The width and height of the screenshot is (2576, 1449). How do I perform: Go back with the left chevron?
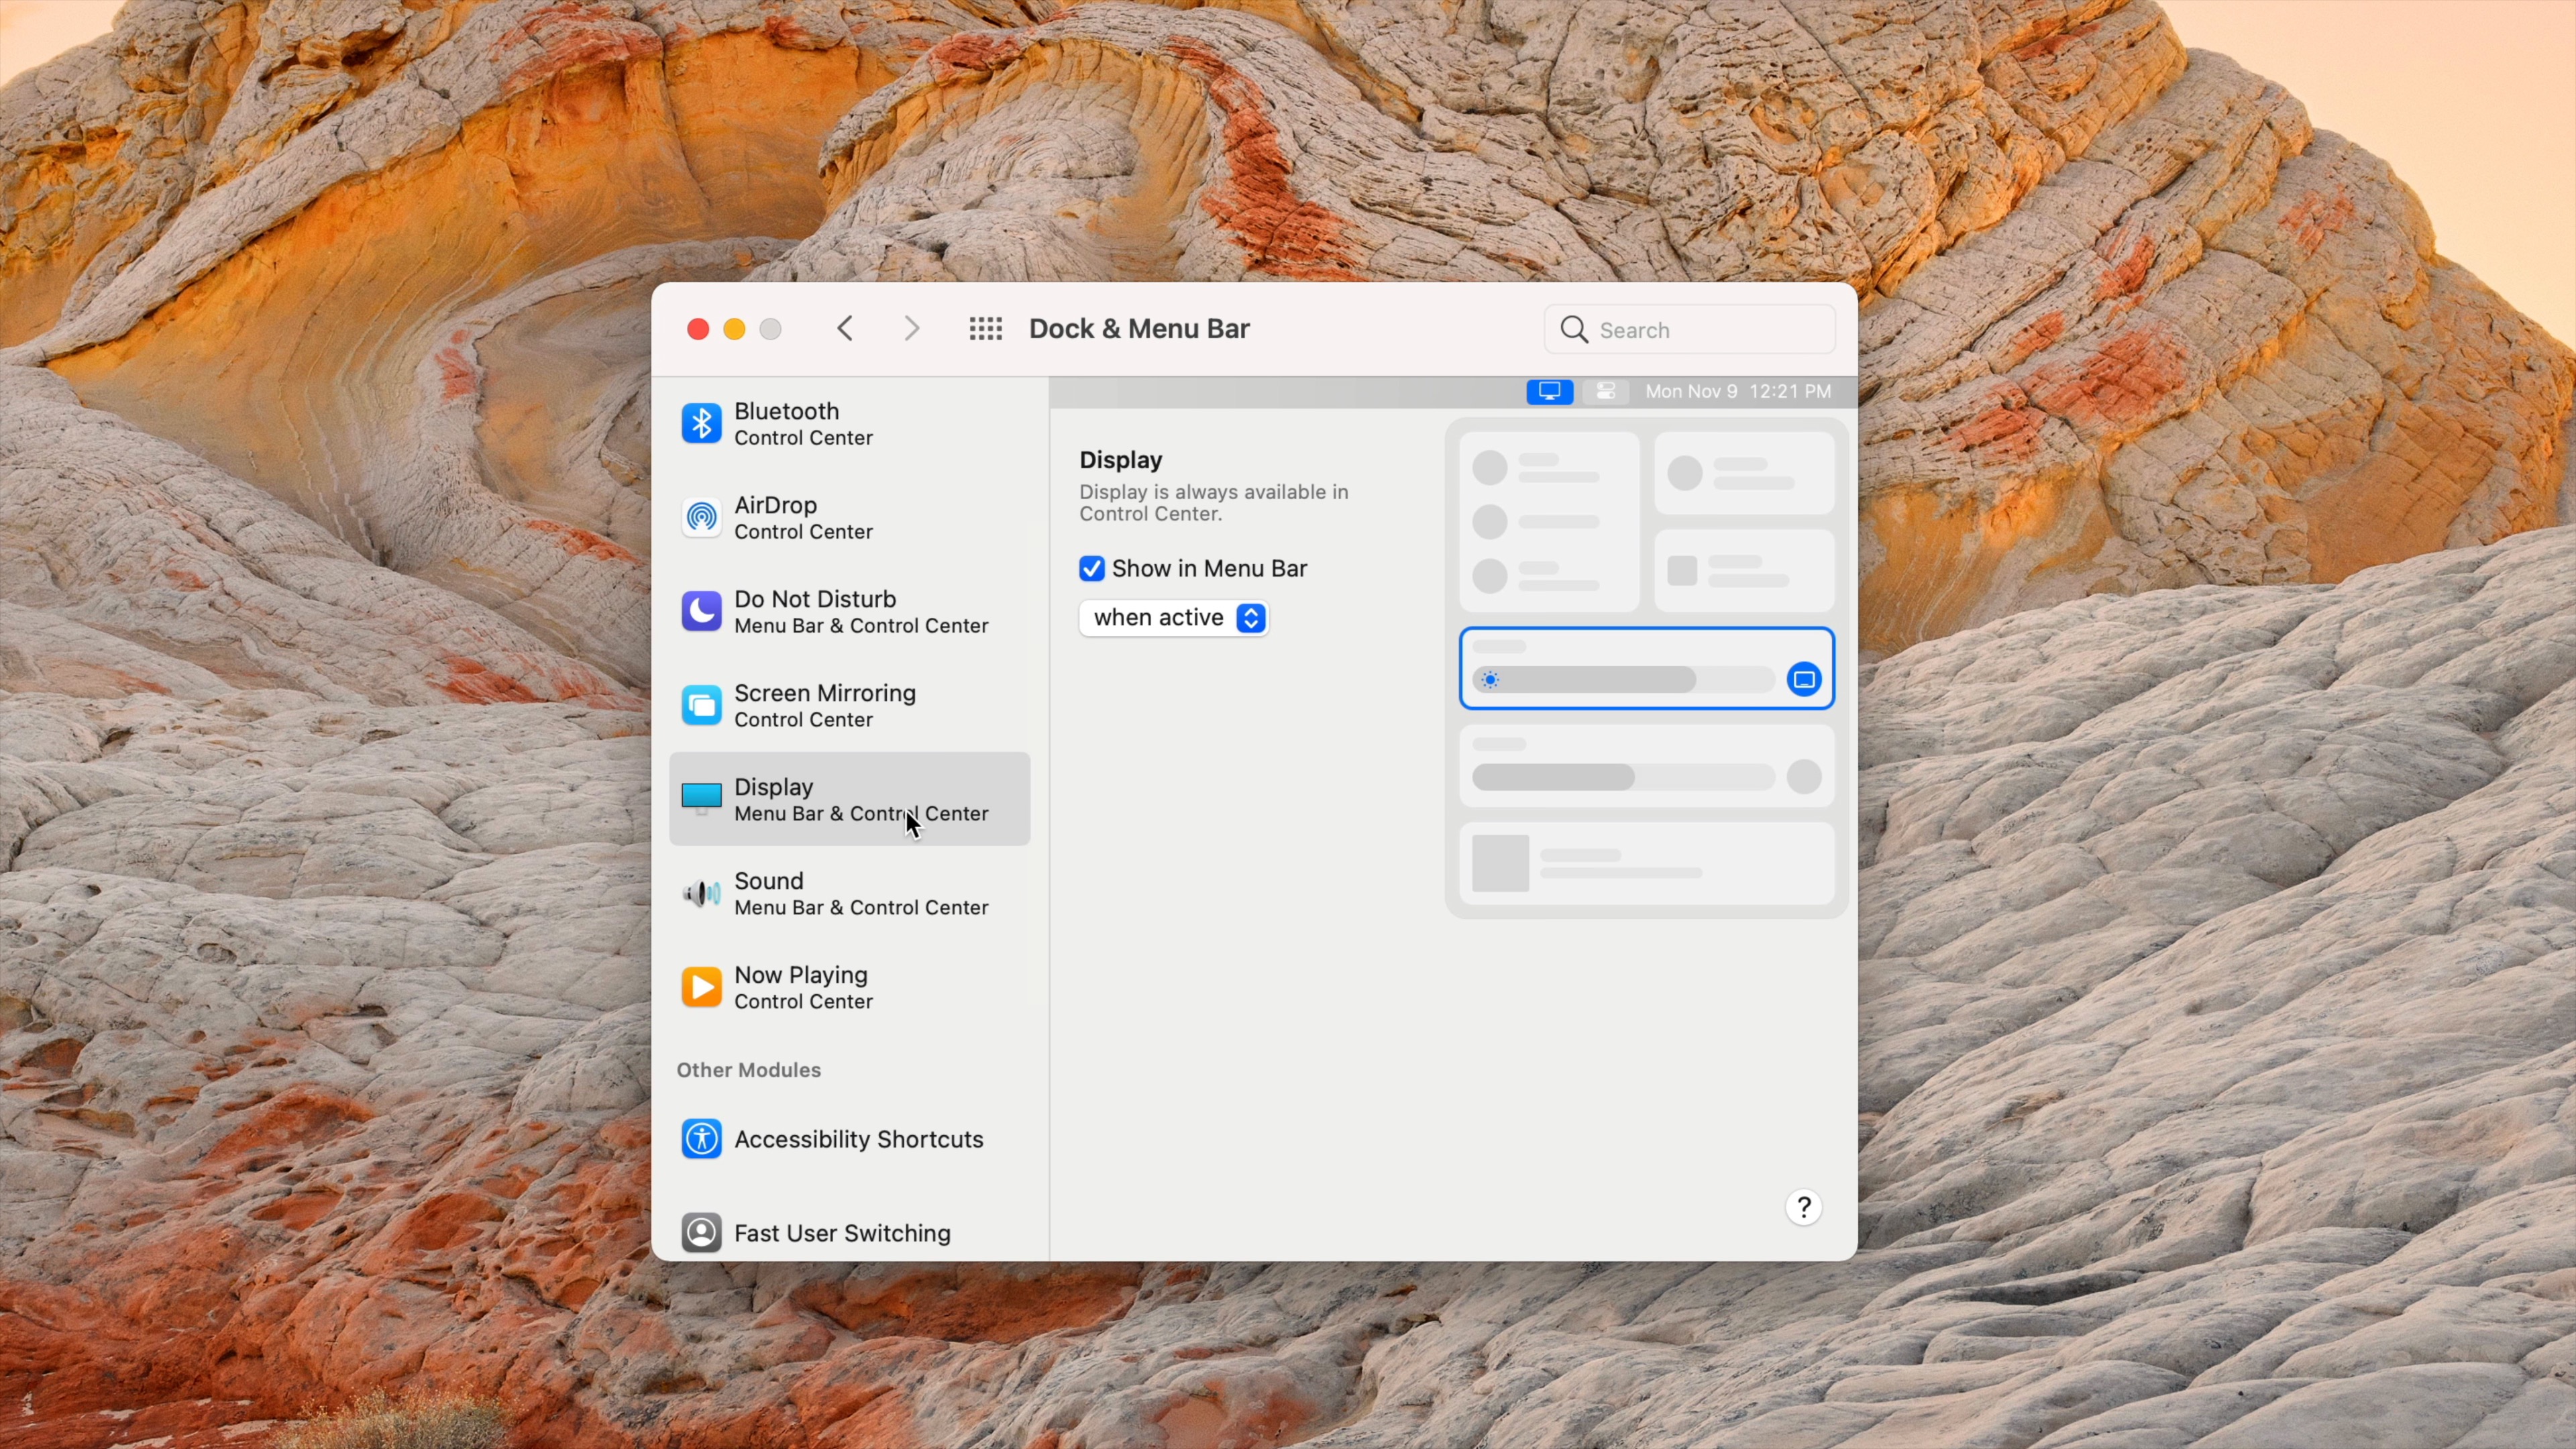[846, 329]
